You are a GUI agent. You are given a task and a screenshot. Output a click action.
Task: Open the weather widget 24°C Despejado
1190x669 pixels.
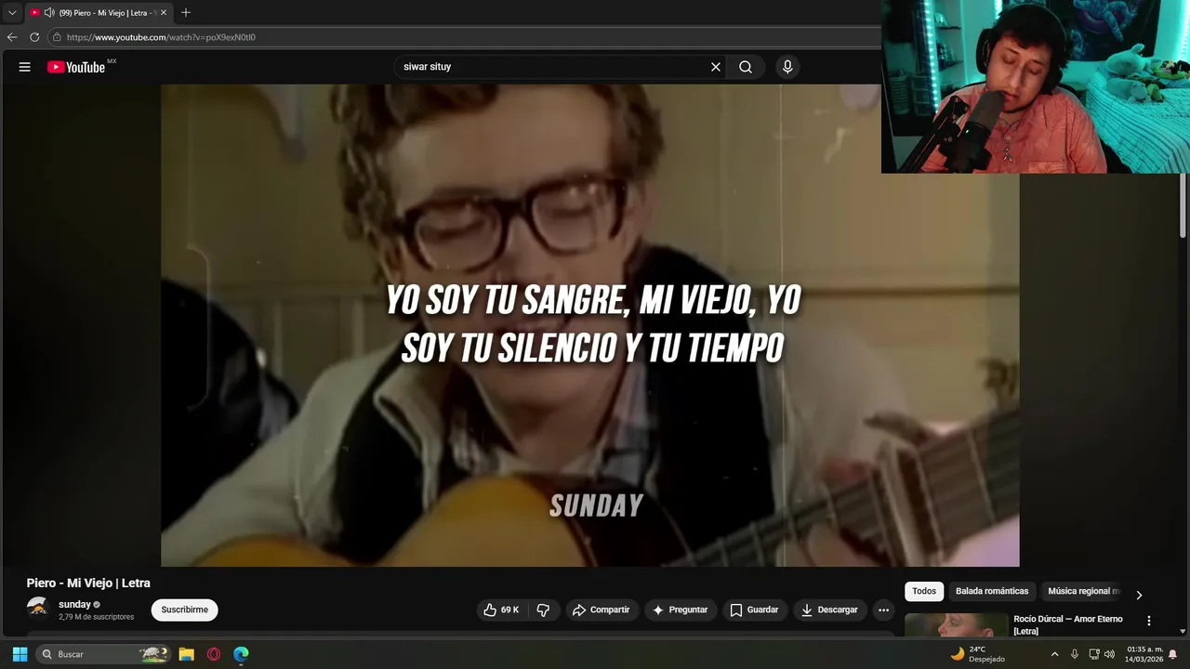click(978, 654)
